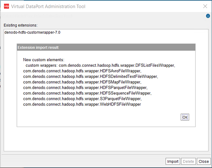Click the disabled Delete button
Image resolution: width=212 pixels, height=168 pixels.
(x=188, y=162)
